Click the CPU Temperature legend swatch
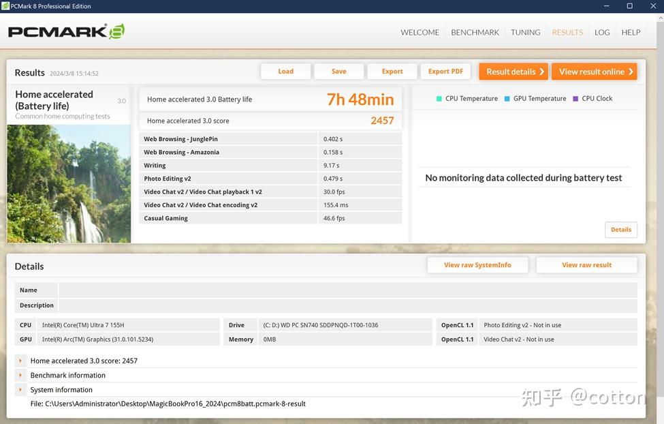The image size is (664, 424). tap(439, 98)
